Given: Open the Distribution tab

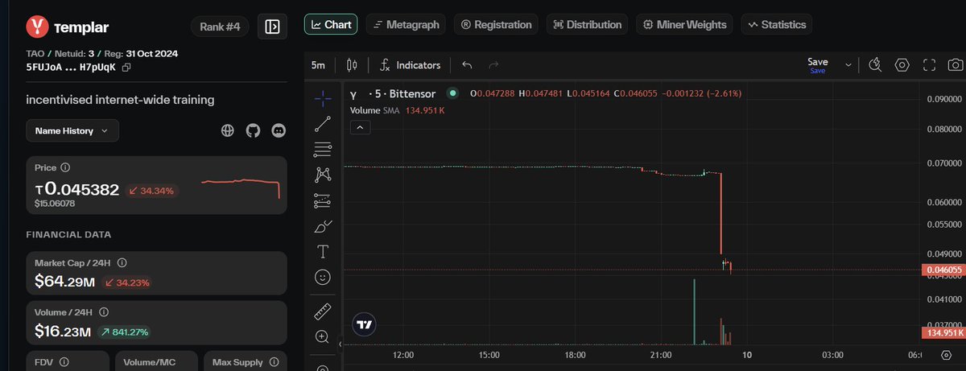Looking at the screenshot, I should click(587, 25).
